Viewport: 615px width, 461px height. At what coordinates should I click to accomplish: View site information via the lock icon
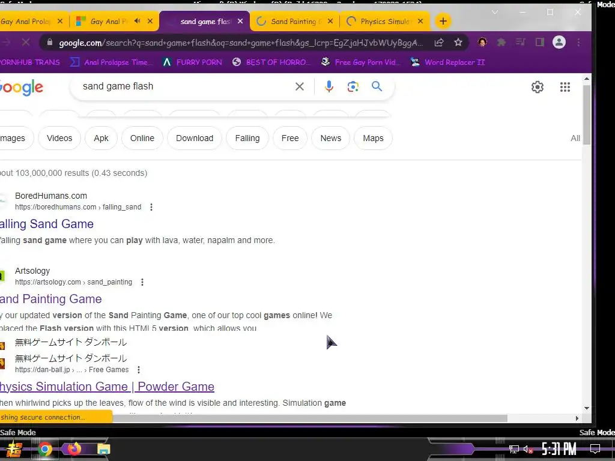(x=49, y=43)
